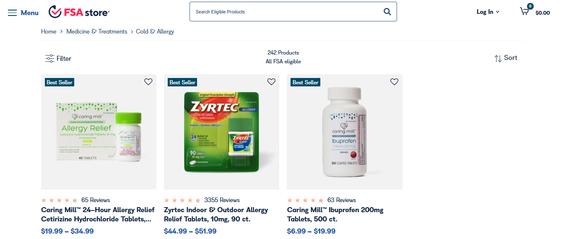Click the Sort arrows icon
The height and width of the screenshot is (239, 566).
(498, 59)
